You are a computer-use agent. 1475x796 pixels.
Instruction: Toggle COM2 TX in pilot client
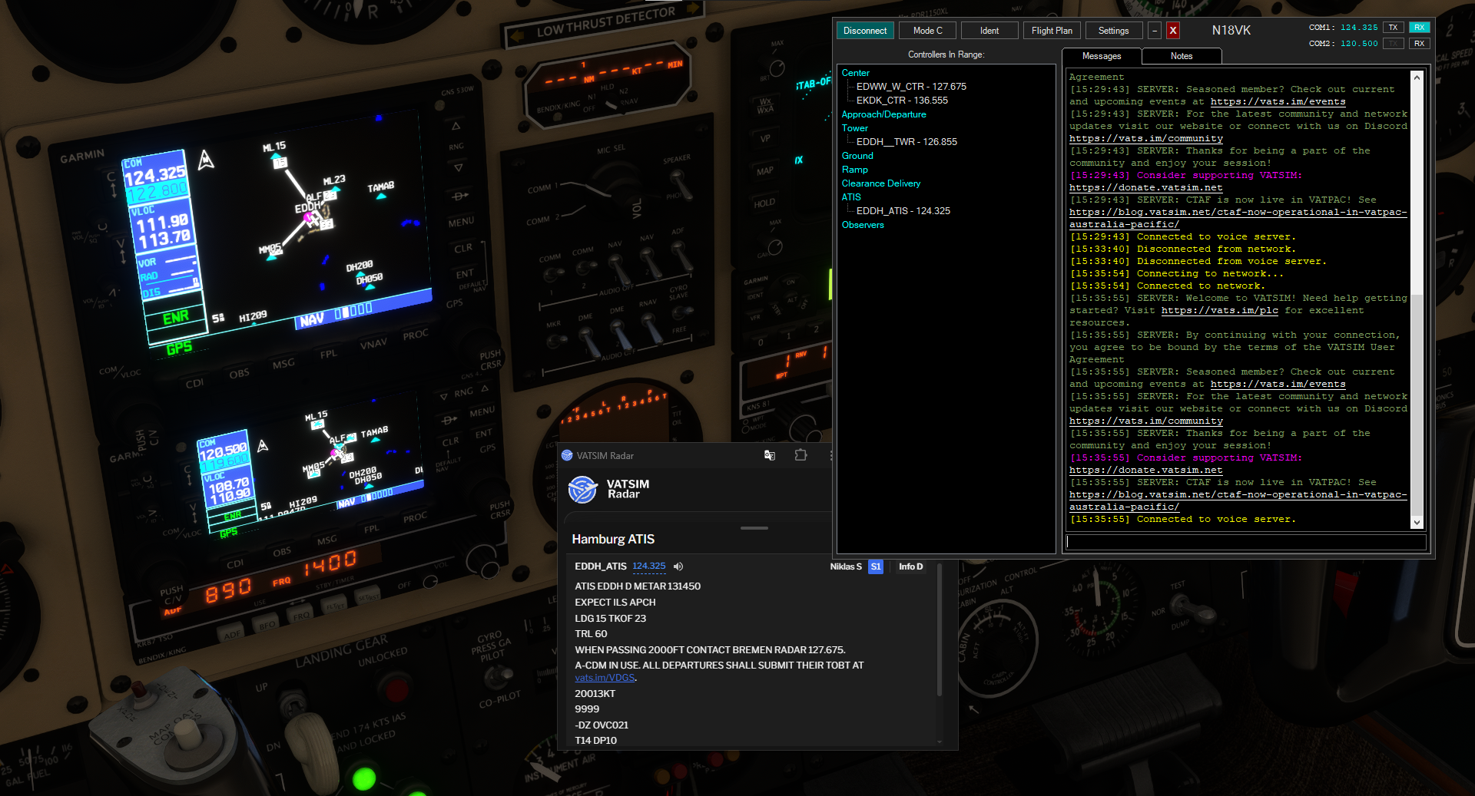click(x=1393, y=44)
